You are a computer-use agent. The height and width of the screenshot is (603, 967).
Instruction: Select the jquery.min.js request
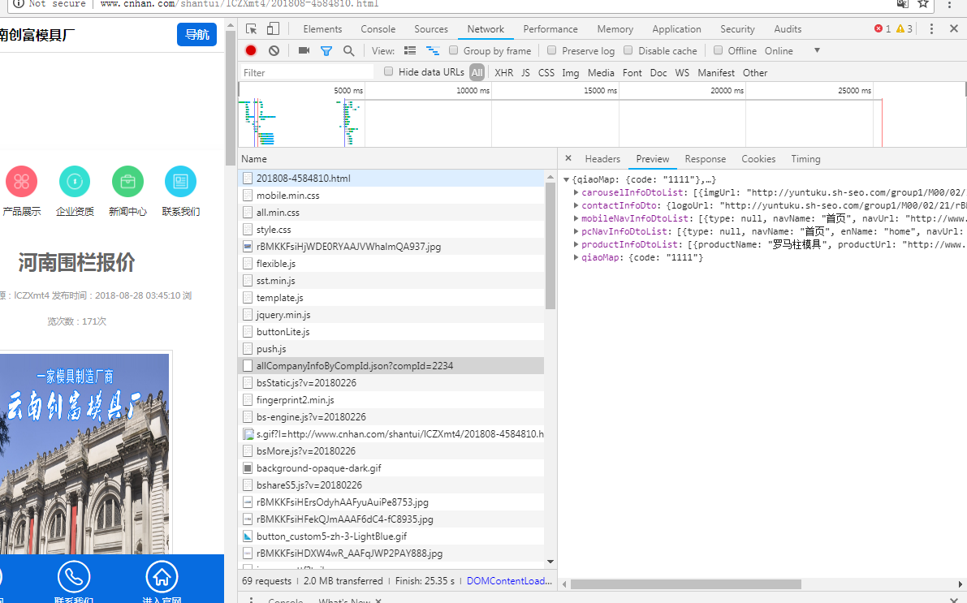point(391,314)
